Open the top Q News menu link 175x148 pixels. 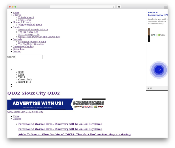tap(17, 15)
